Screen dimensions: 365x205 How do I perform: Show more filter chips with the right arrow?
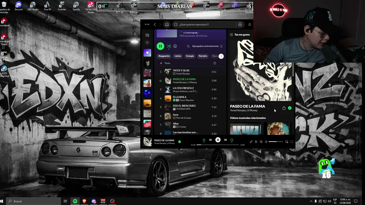pyautogui.click(x=221, y=56)
